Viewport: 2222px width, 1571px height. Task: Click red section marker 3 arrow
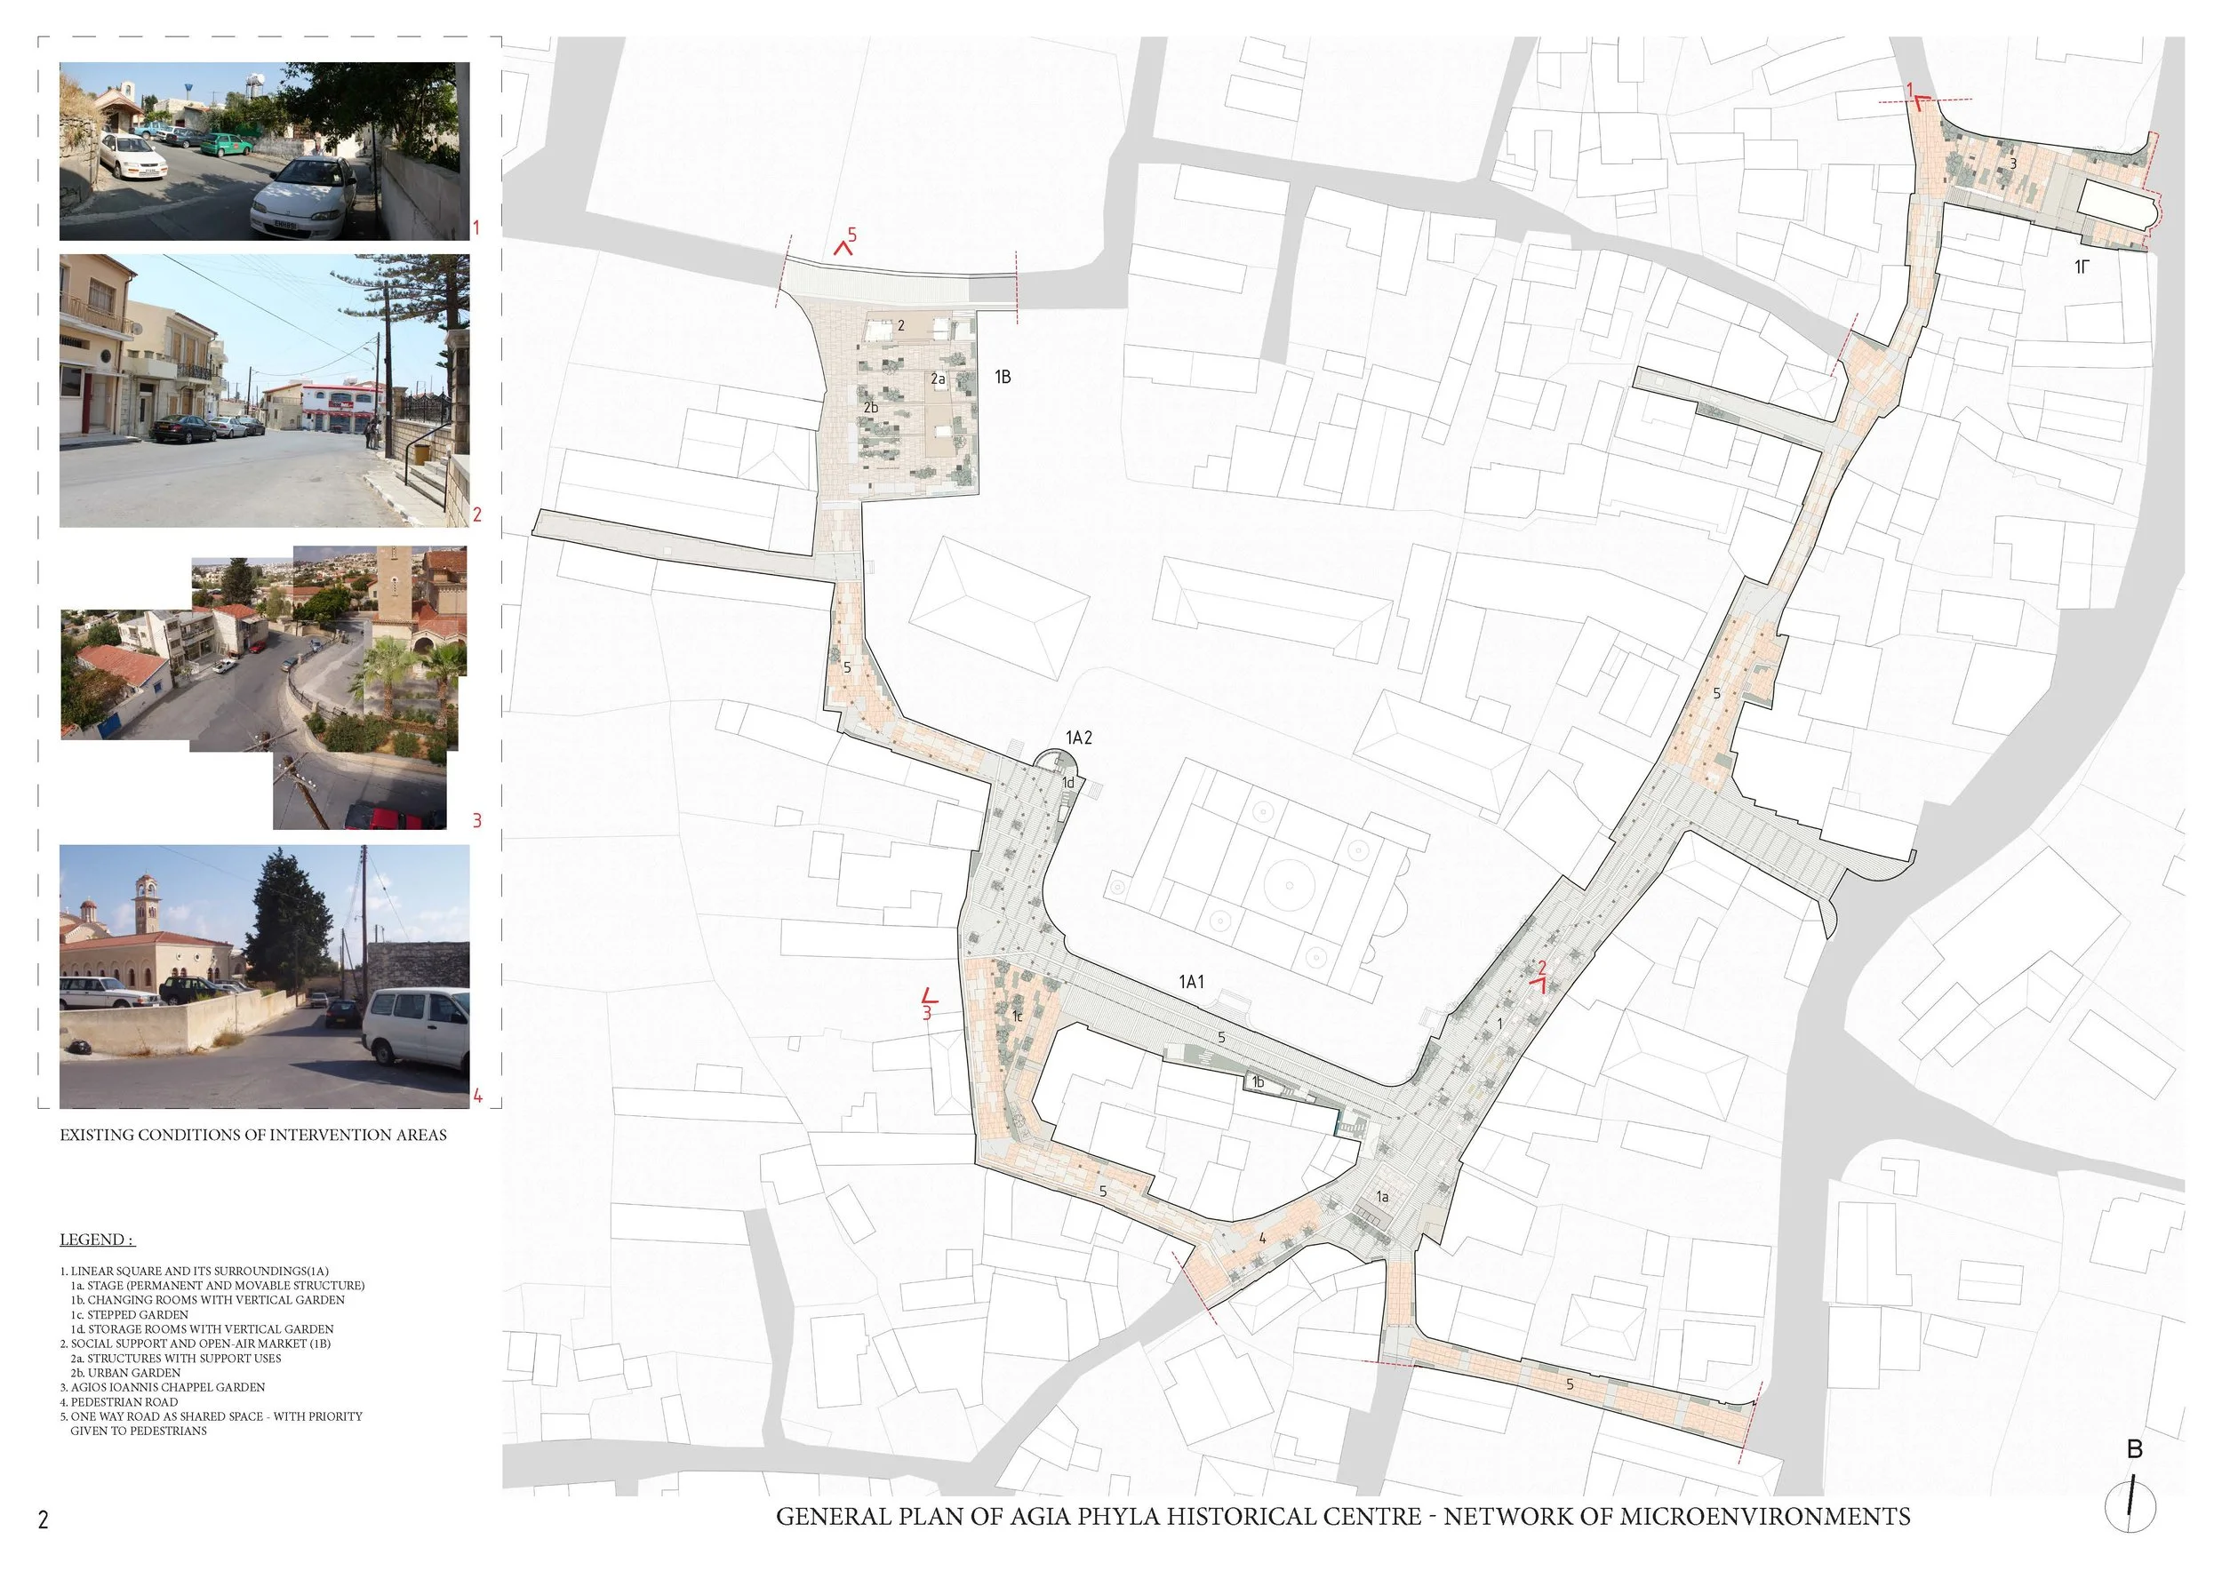[x=930, y=995]
